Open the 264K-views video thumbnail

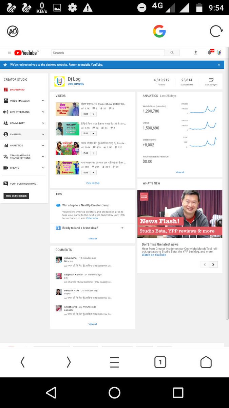coord(68,148)
